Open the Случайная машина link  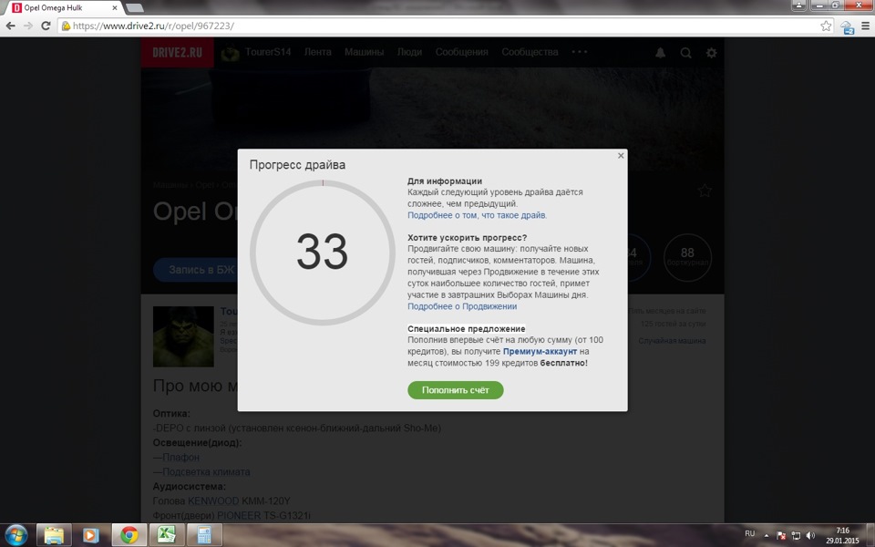tap(672, 340)
